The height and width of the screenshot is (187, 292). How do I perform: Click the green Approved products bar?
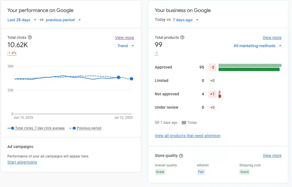click(x=249, y=69)
